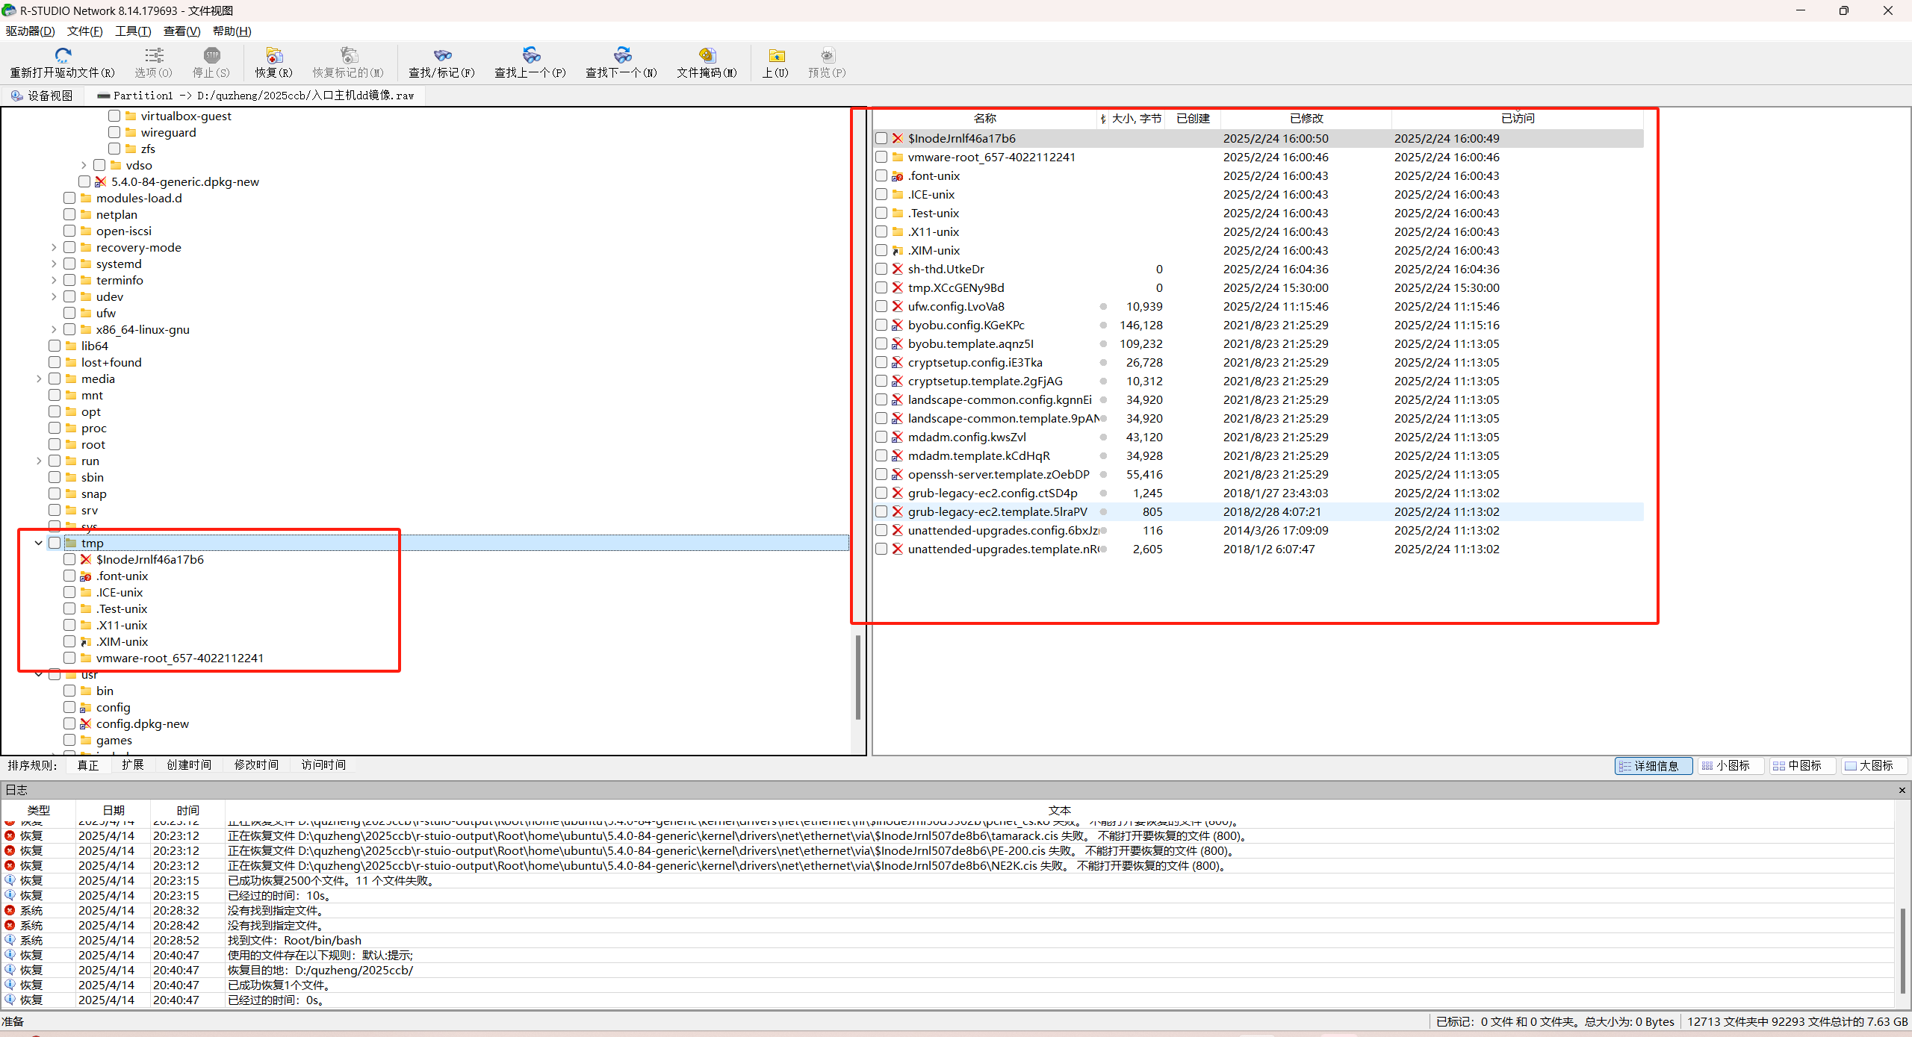Expand the systemd folder node
The width and height of the screenshot is (1912, 1037).
tap(53, 264)
